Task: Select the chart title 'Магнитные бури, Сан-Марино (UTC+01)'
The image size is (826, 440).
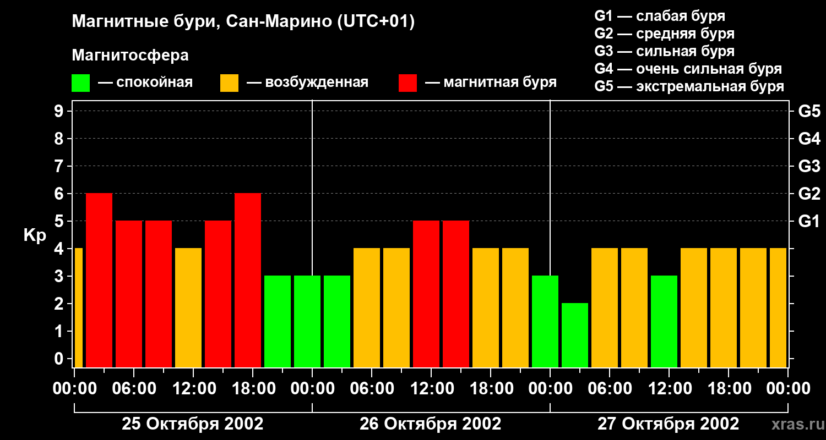Action: (x=243, y=22)
